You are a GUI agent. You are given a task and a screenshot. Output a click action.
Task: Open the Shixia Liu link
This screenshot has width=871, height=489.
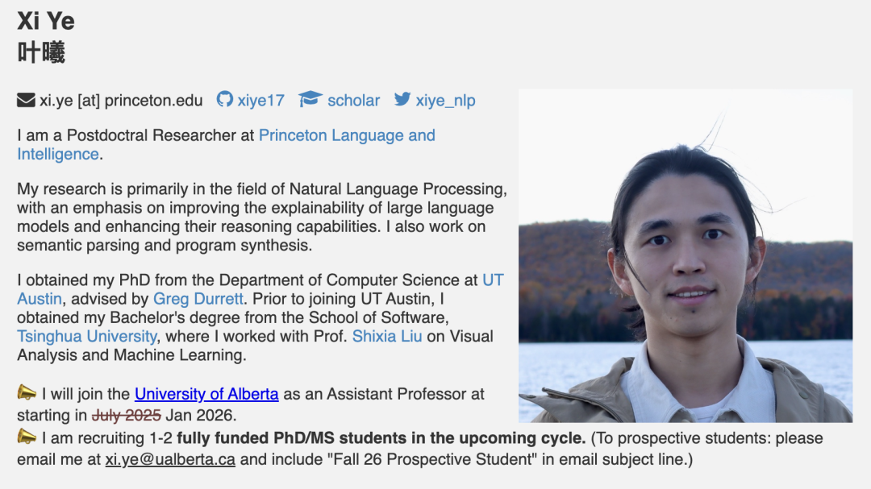point(387,336)
